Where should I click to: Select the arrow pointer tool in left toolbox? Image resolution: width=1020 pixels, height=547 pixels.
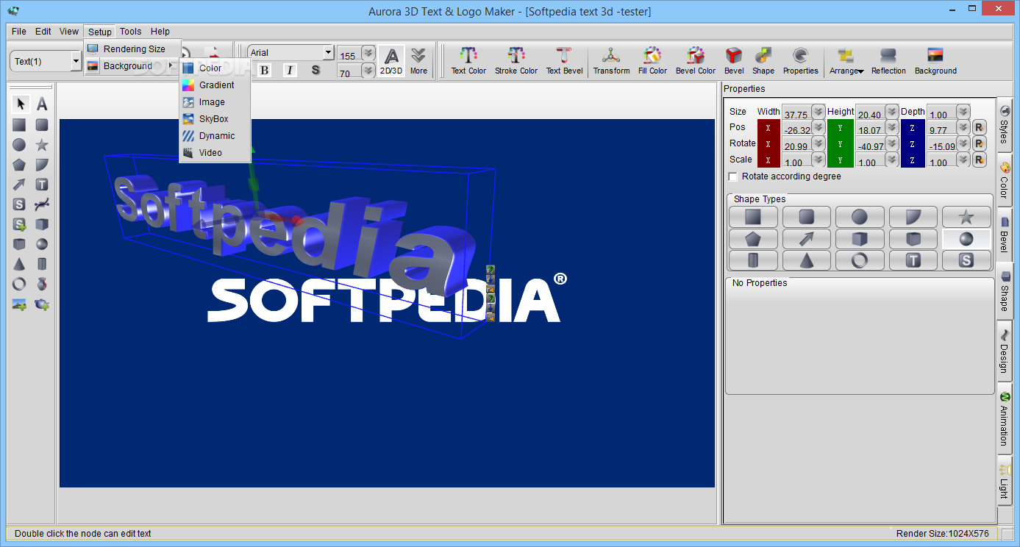[20, 104]
